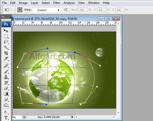153x121 pixels.
Task: Open the Analysis menu
Action: 69,3
